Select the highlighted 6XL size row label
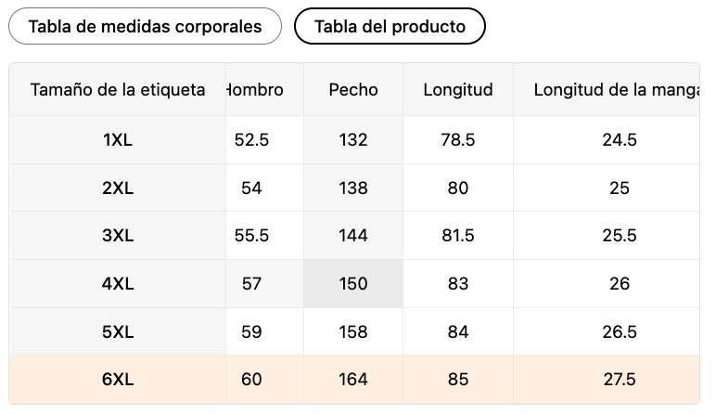This screenshot has height=414, width=716. tap(118, 380)
